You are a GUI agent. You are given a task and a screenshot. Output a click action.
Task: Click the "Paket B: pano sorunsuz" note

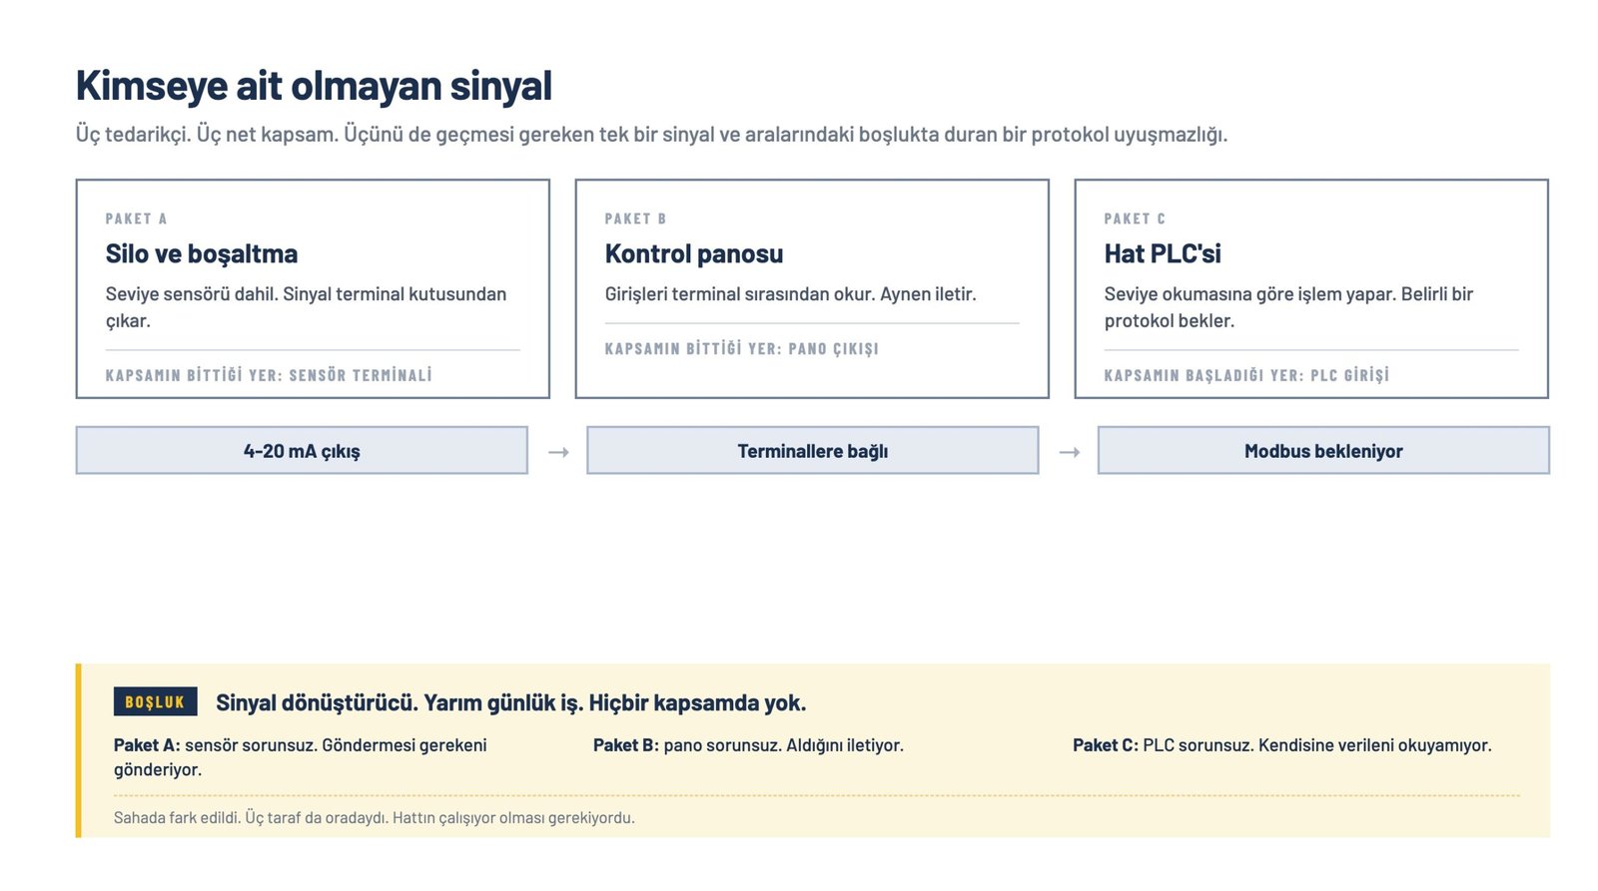pyautogui.click(x=748, y=745)
